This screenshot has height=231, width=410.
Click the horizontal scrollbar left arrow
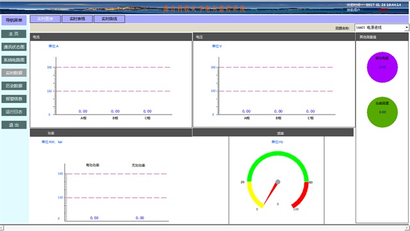[2, 228]
